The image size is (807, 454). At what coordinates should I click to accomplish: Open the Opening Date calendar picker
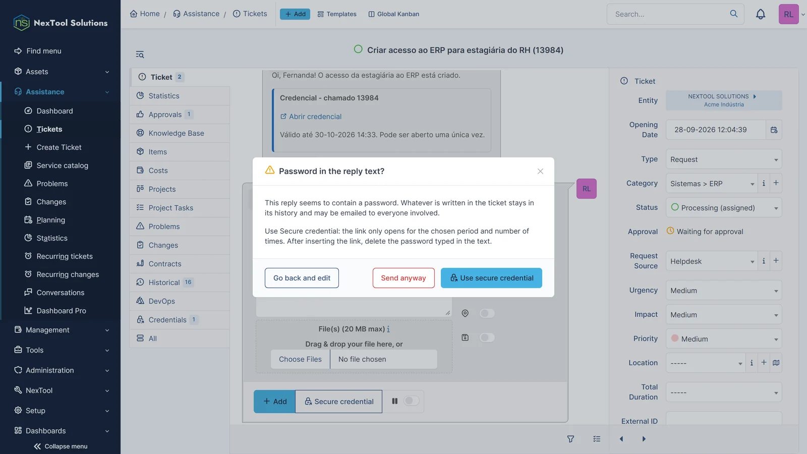click(x=774, y=130)
